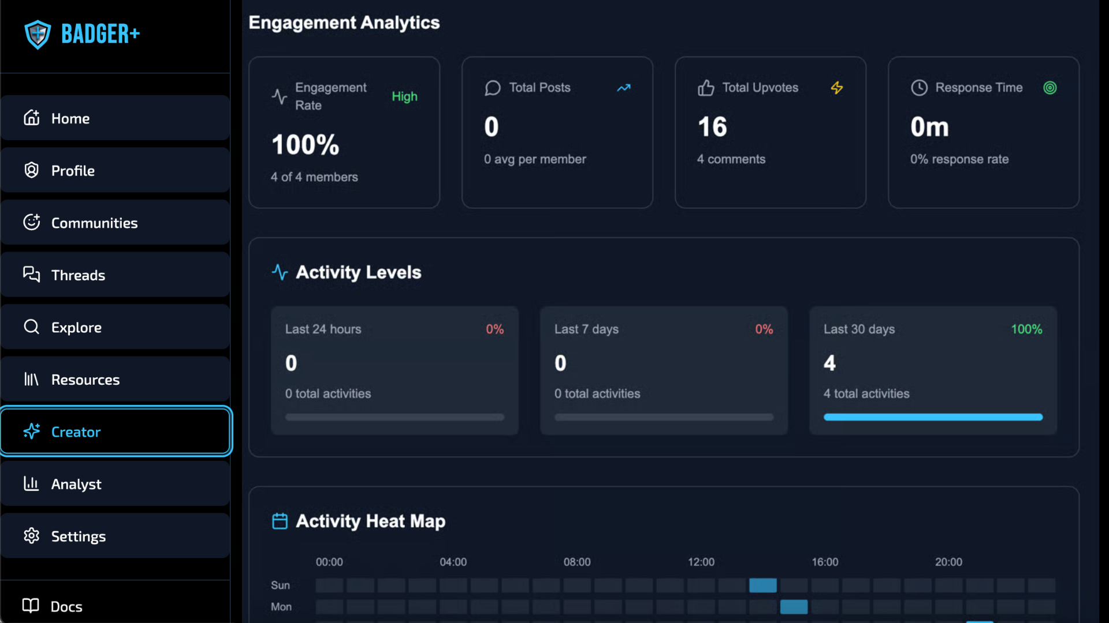Select the Home icon in the sidebar
The width and height of the screenshot is (1109, 623).
32,118
